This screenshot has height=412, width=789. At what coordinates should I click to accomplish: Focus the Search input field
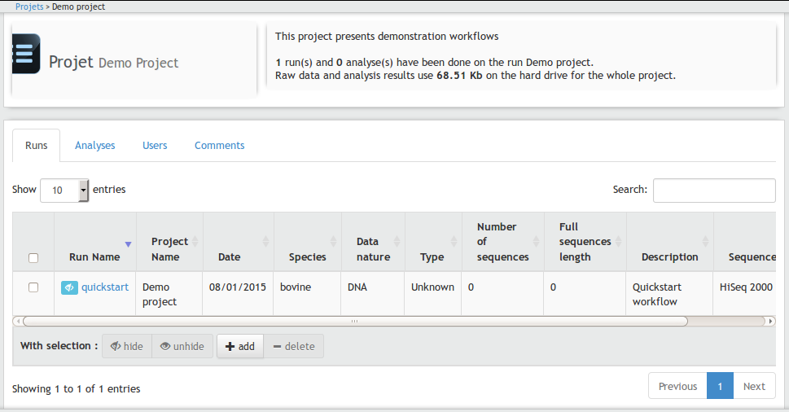713,191
